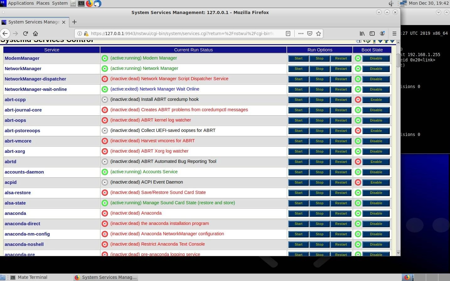Reload the page with the refresh icon
This screenshot has height=281, width=450.
(26, 34)
